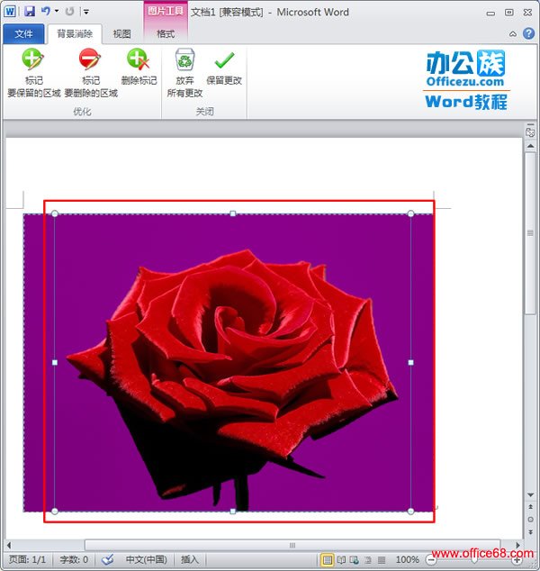Select 标记要保留的区域 tool
The width and height of the screenshot is (540, 571).
(x=34, y=73)
